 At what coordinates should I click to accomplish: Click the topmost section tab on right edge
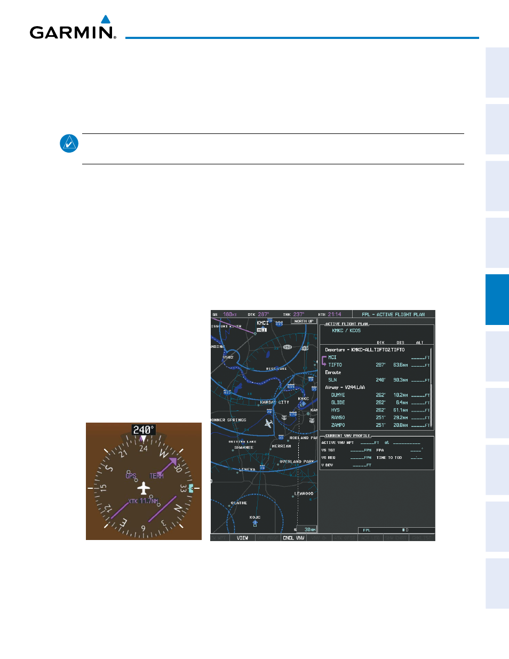click(x=497, y=72)
